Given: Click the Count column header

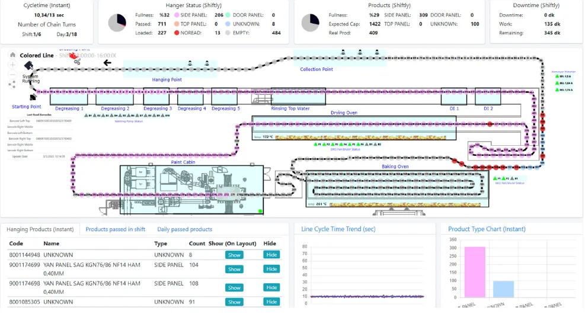Looking at the screenshot, I should [x=197, y=244].
